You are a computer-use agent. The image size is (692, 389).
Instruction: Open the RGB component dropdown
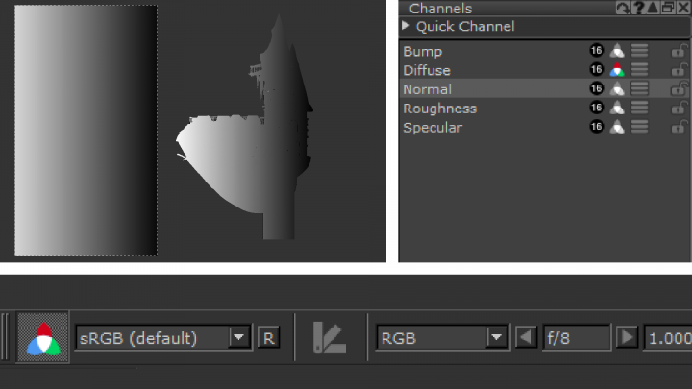coord(442,338)
